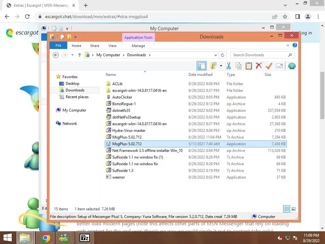The image size is (325, 244).
Task: Click quick access New folder icon
Action: coord(69,37)
